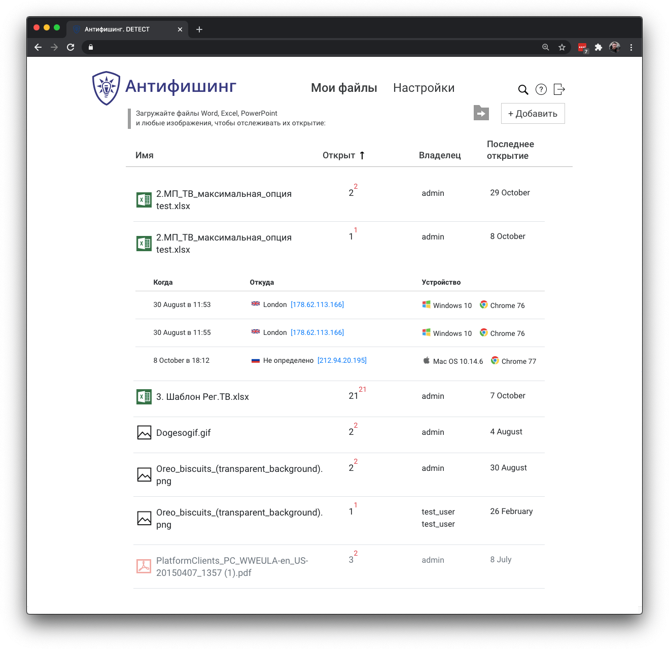Sort by Открыт column header

[339, 155]
